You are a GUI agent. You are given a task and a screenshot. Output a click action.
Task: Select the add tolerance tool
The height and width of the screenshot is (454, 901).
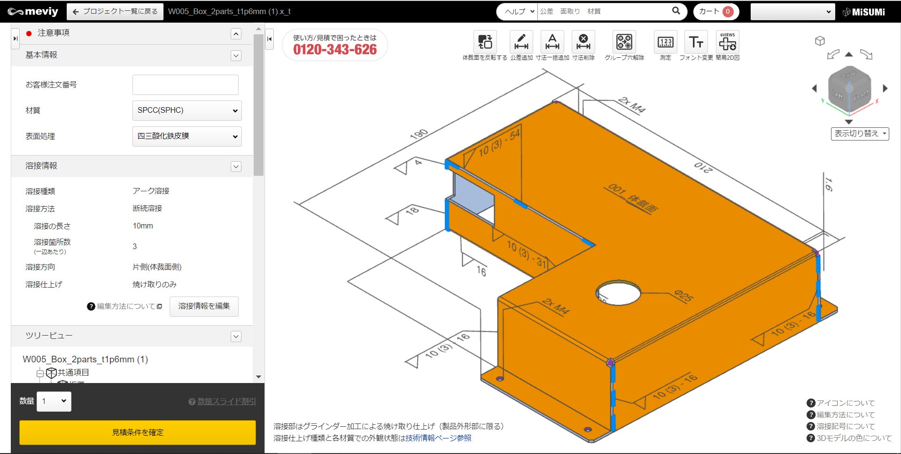(x=521, y=42)
